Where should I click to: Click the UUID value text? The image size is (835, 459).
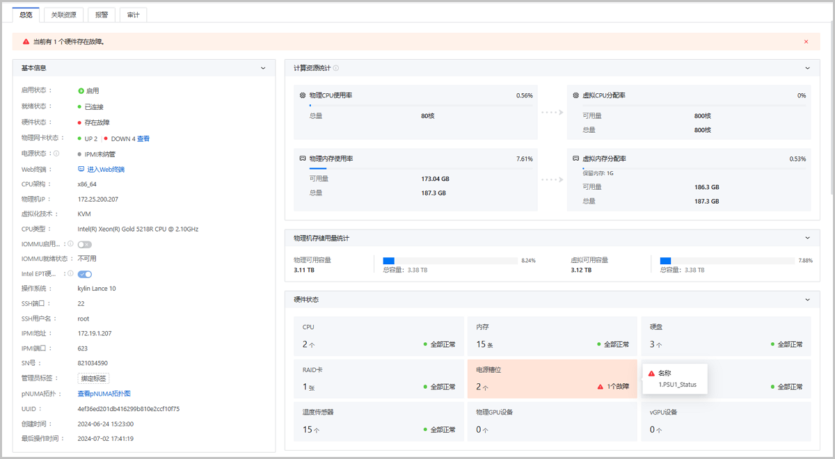pyautogui.click(x=129, y=409)
